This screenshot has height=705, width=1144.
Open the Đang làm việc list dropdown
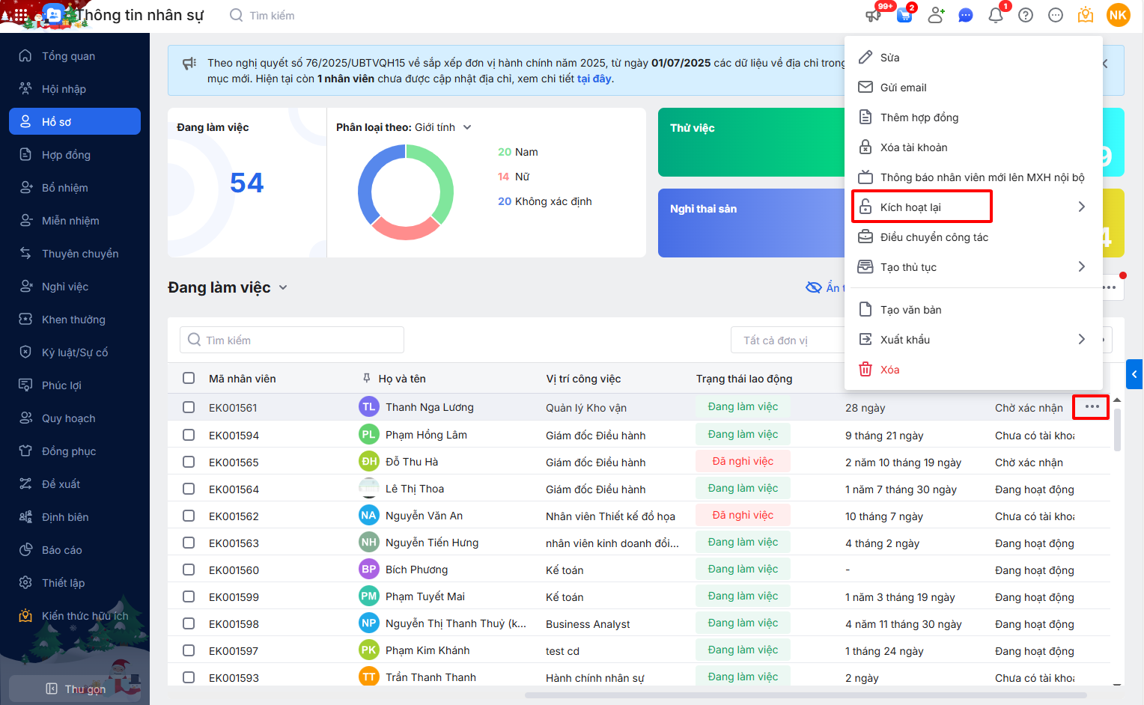click(x=283, y=287)
